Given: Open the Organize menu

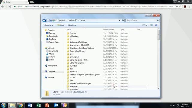Looking at the screenshot, I should 49,25.
